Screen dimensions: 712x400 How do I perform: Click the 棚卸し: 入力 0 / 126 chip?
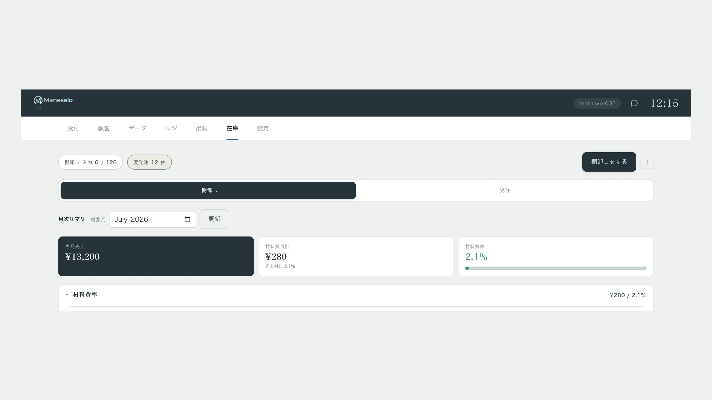pos(90,162)
